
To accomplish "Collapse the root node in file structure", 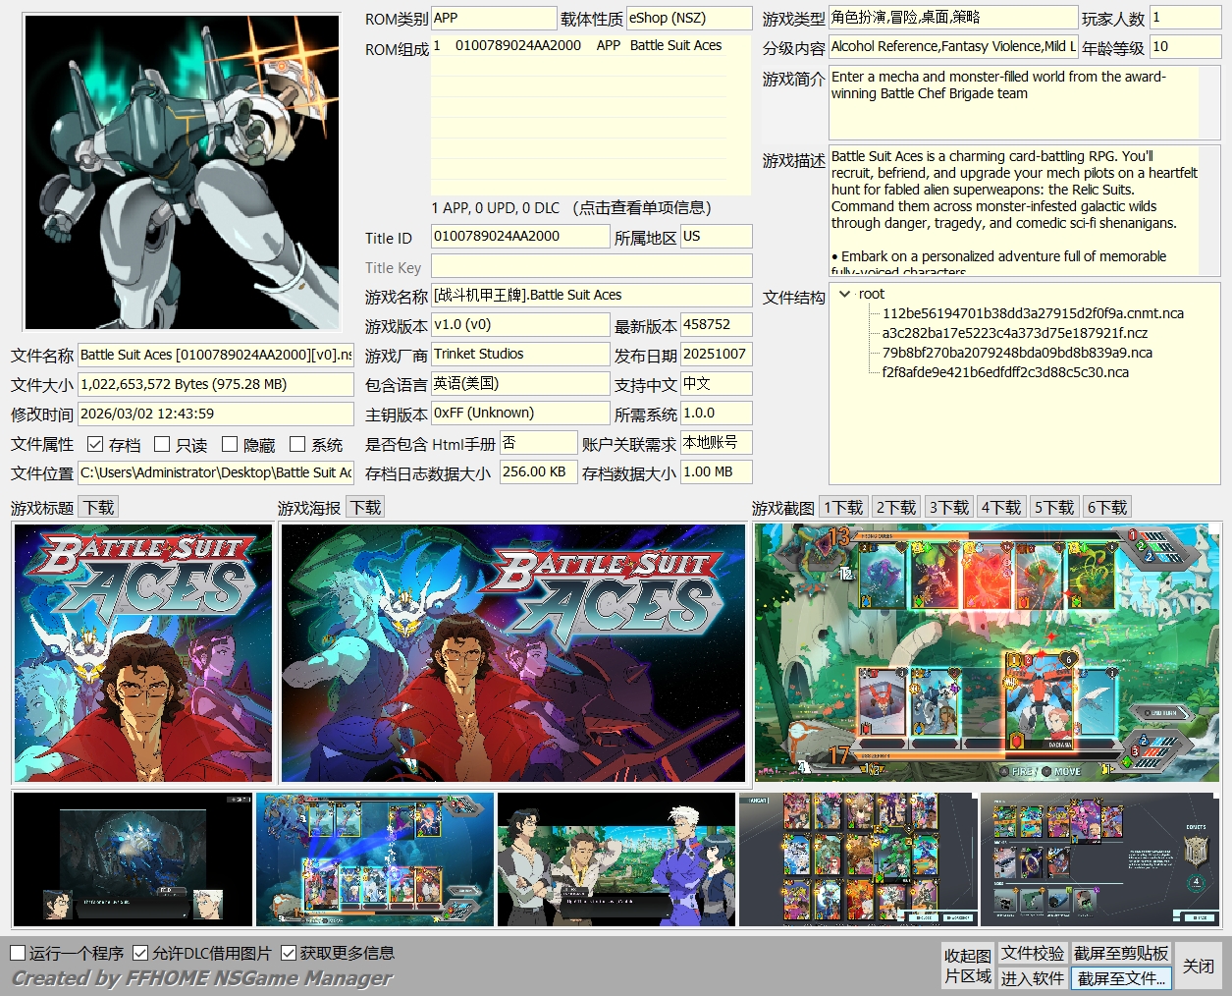I will (x=845, y=294).
